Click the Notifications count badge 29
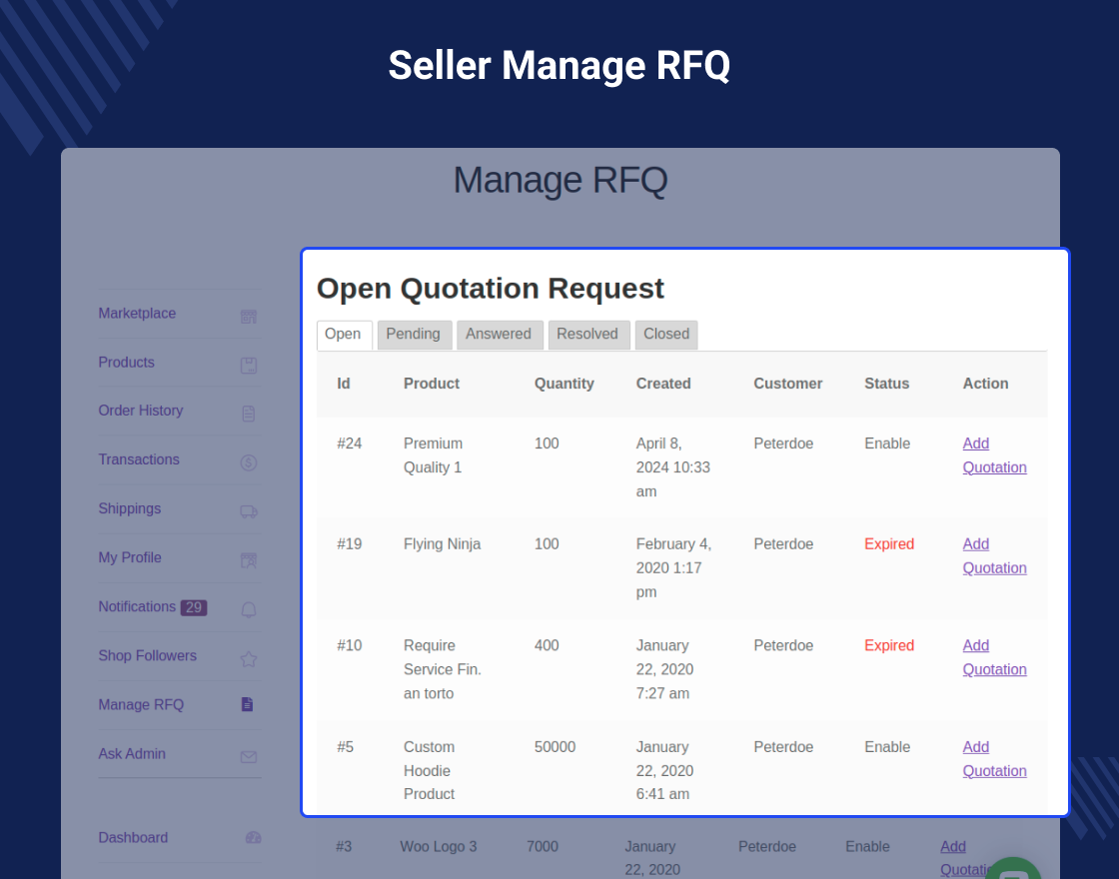This screenshot has height=879, width=1119. (194, 607)
